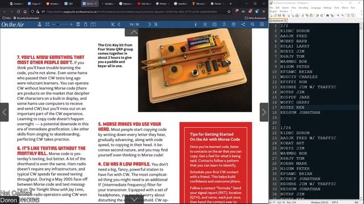Switch to single page view
This screenshot has height=204, width=364.
click(x=86, y=24)
